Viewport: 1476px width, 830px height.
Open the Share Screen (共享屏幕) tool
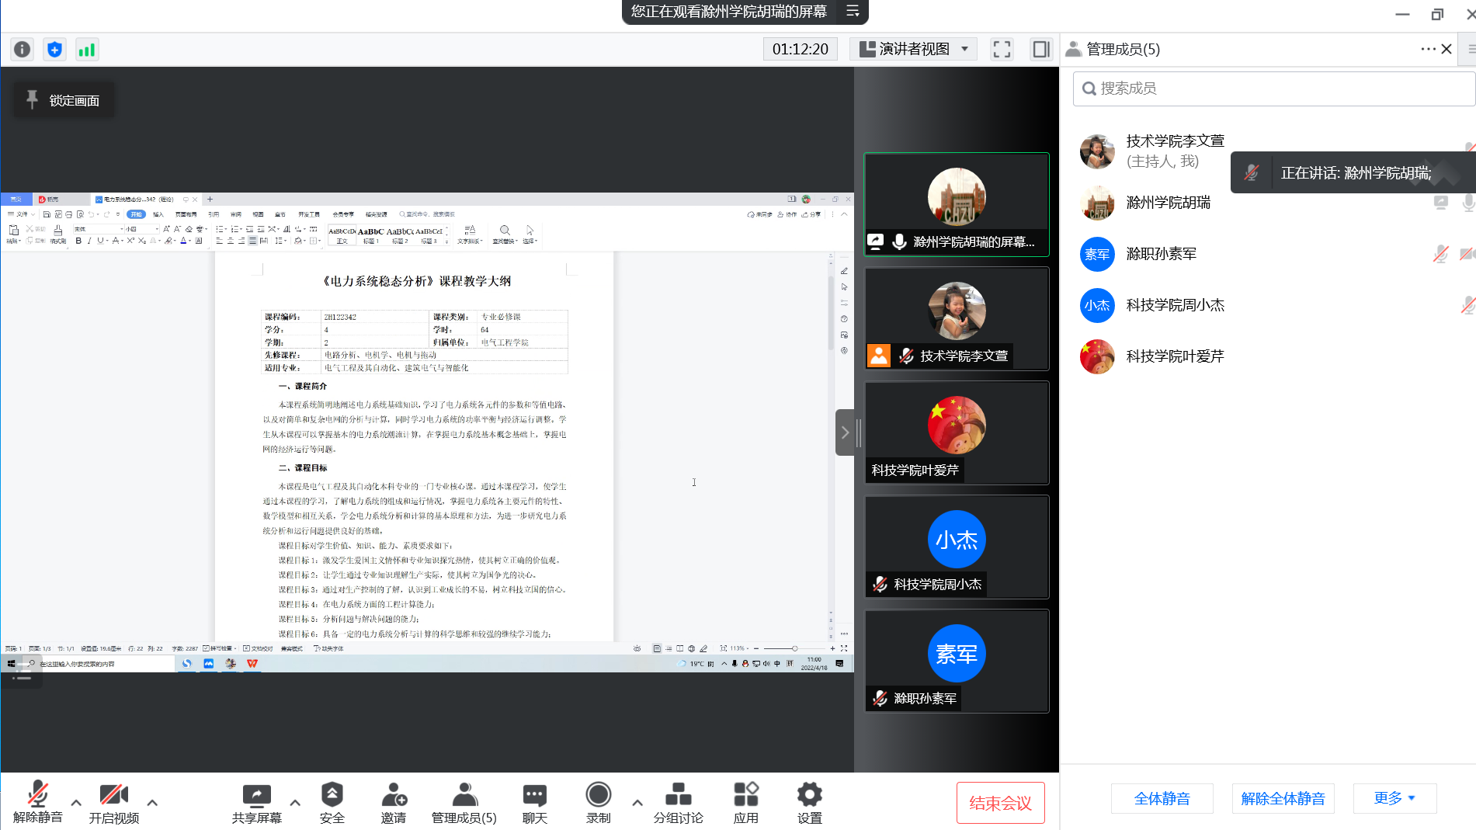tap(256, 803)
